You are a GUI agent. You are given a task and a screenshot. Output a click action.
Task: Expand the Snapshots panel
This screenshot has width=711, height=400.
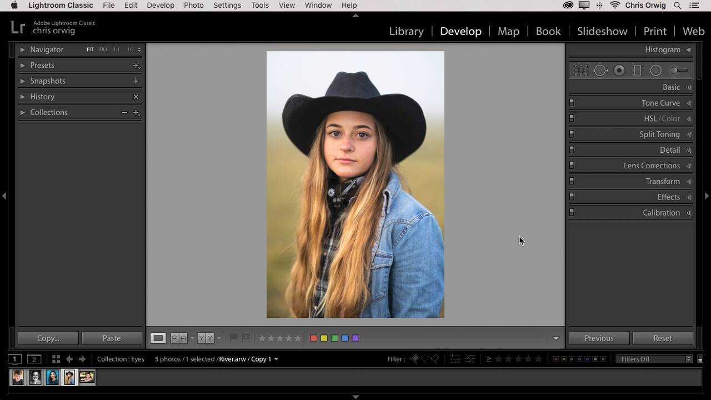tap(22, 81)
